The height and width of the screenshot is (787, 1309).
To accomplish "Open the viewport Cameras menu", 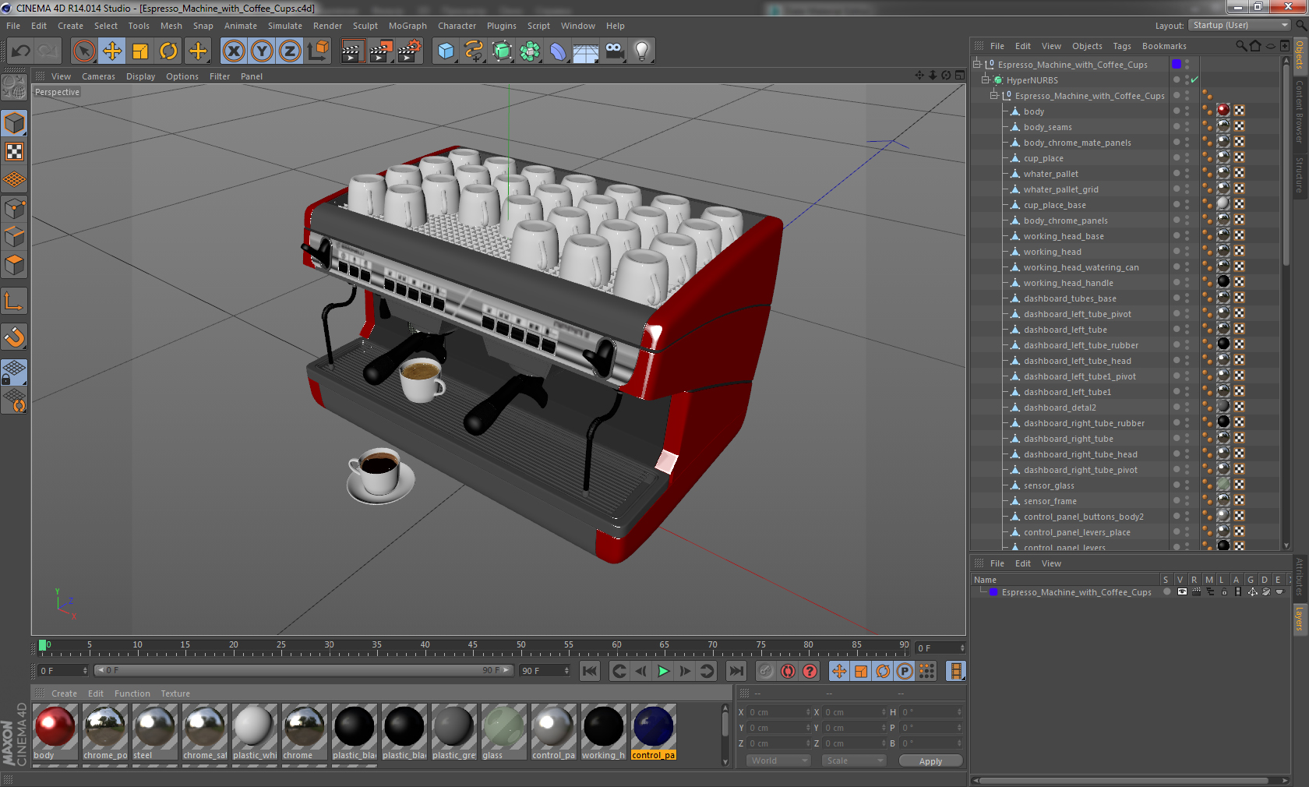I will pos(98,76).
